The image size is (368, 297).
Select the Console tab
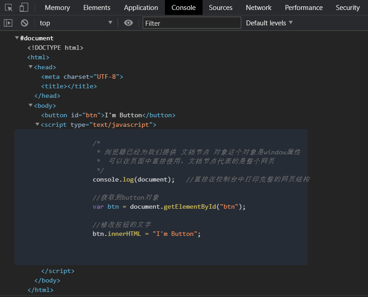pos(184,8)
